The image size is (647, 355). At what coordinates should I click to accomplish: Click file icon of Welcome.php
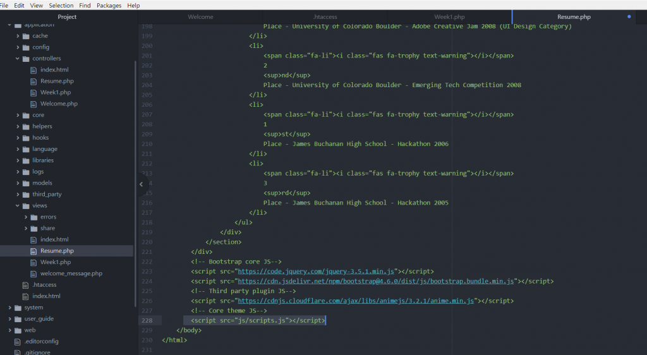[x=33, y=104]
